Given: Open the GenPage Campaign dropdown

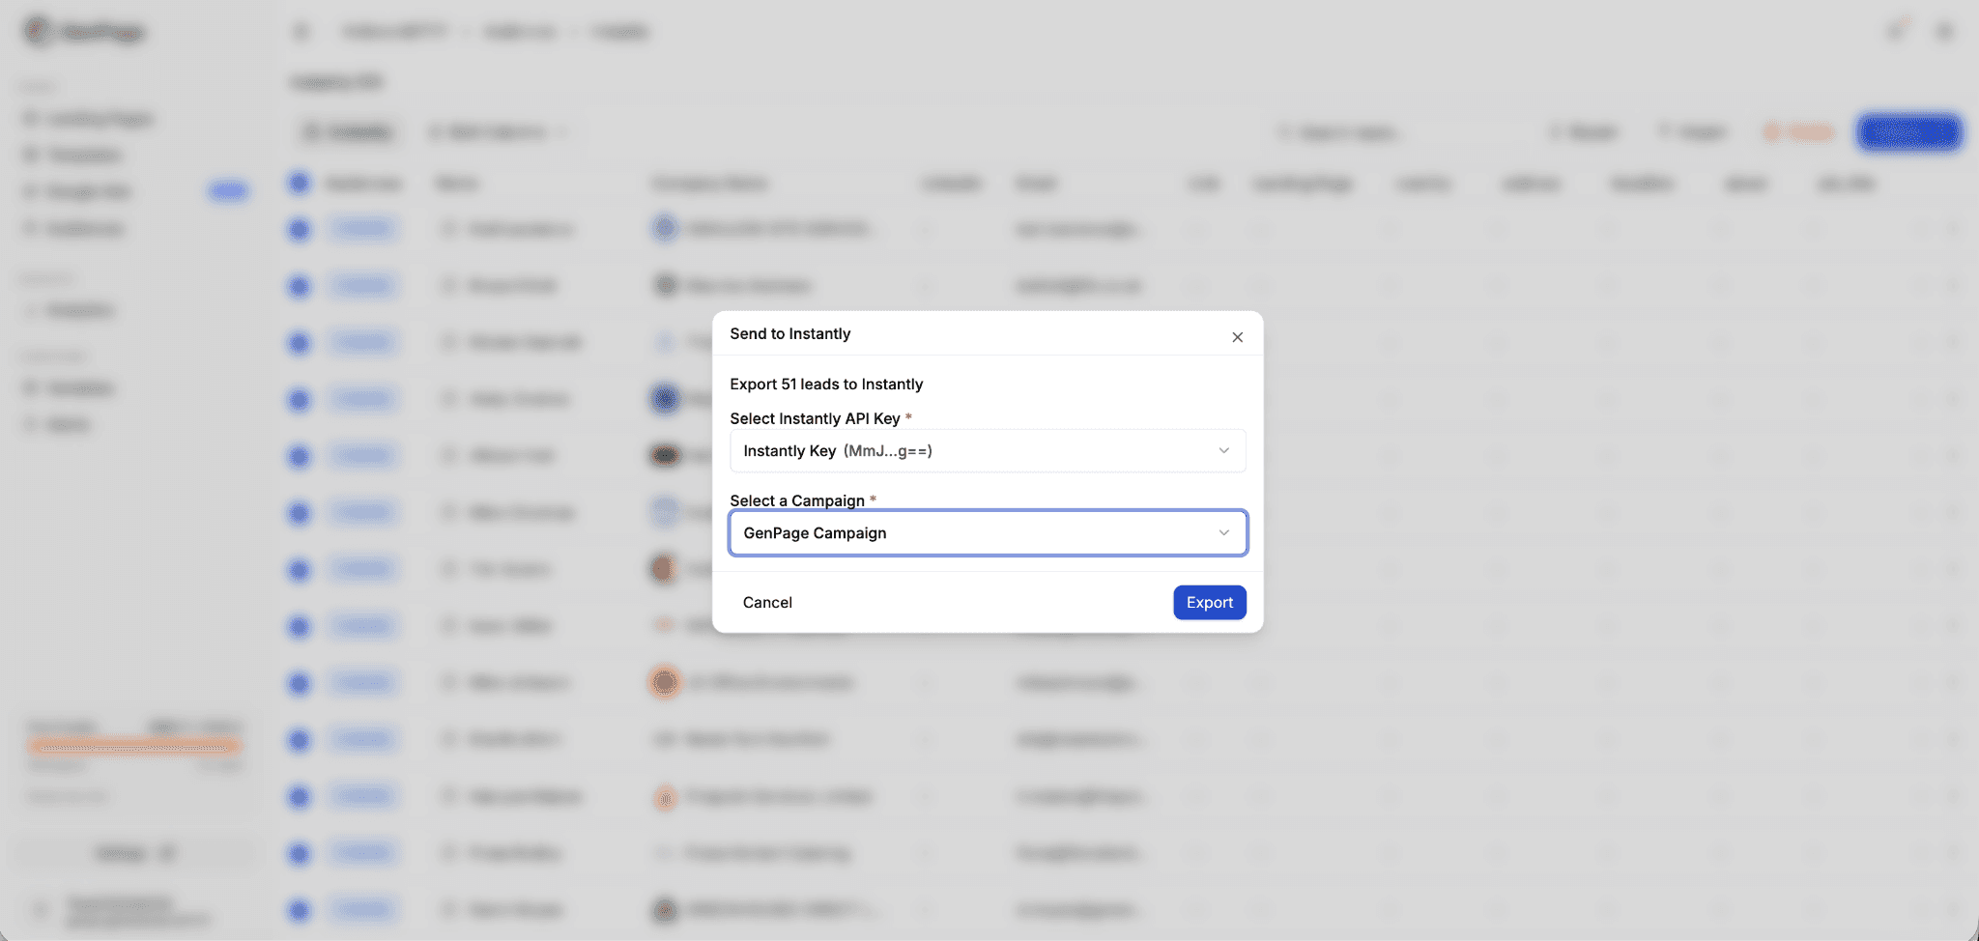Looking at the screenshot, I should point(988,533).
